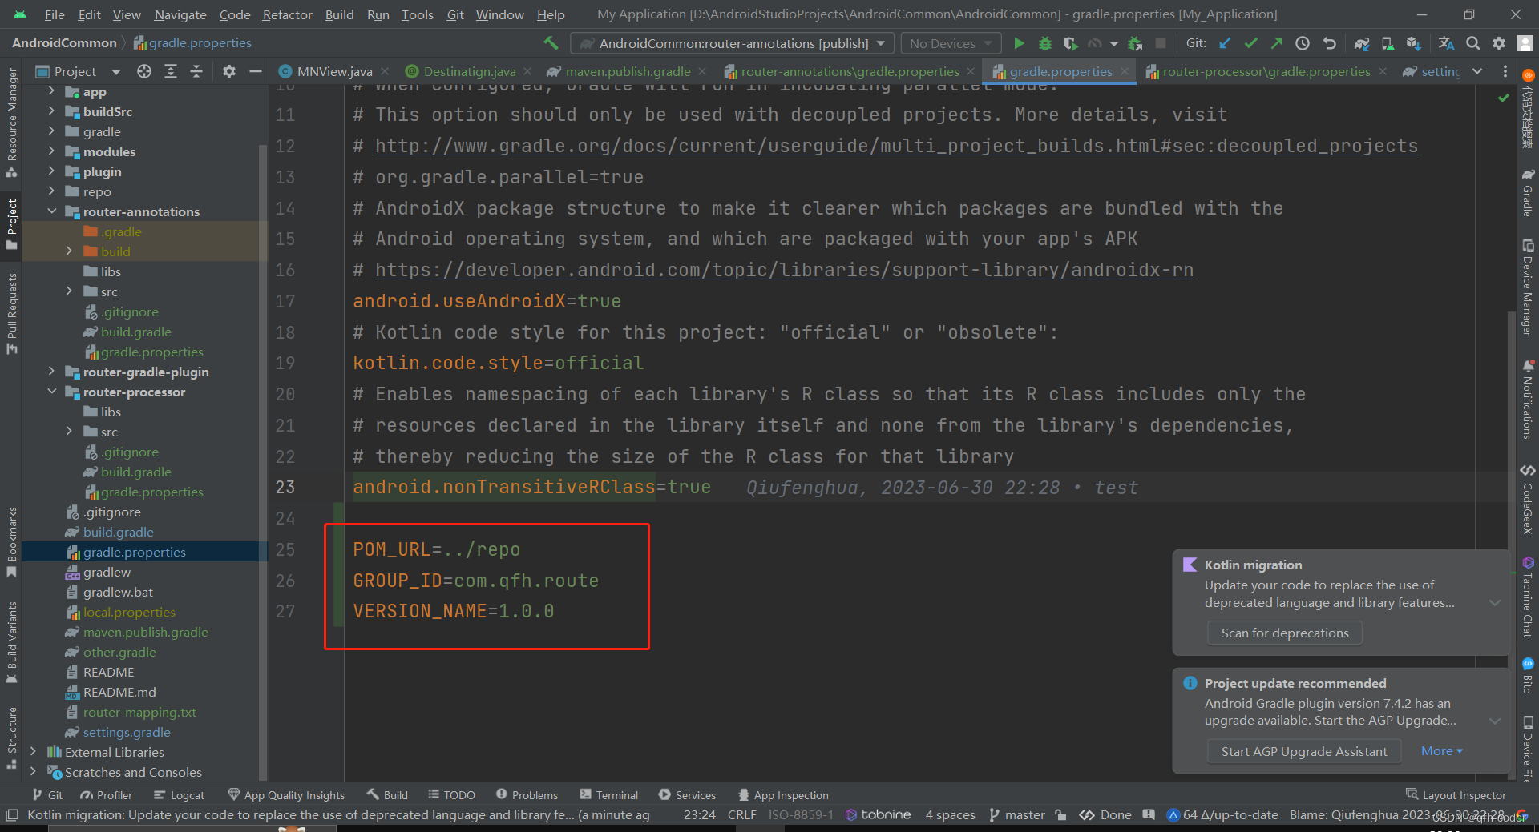This screenshot has width=1539, height=832.
Task: Toggle Device Manager panel on right strip
Action: click(1528, 287)
